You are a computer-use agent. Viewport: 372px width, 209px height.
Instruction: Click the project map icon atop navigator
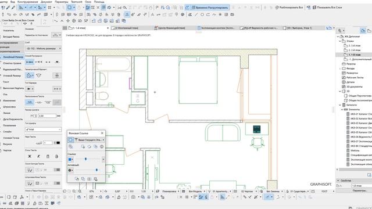pyautogui.click(x=363, y=31)
